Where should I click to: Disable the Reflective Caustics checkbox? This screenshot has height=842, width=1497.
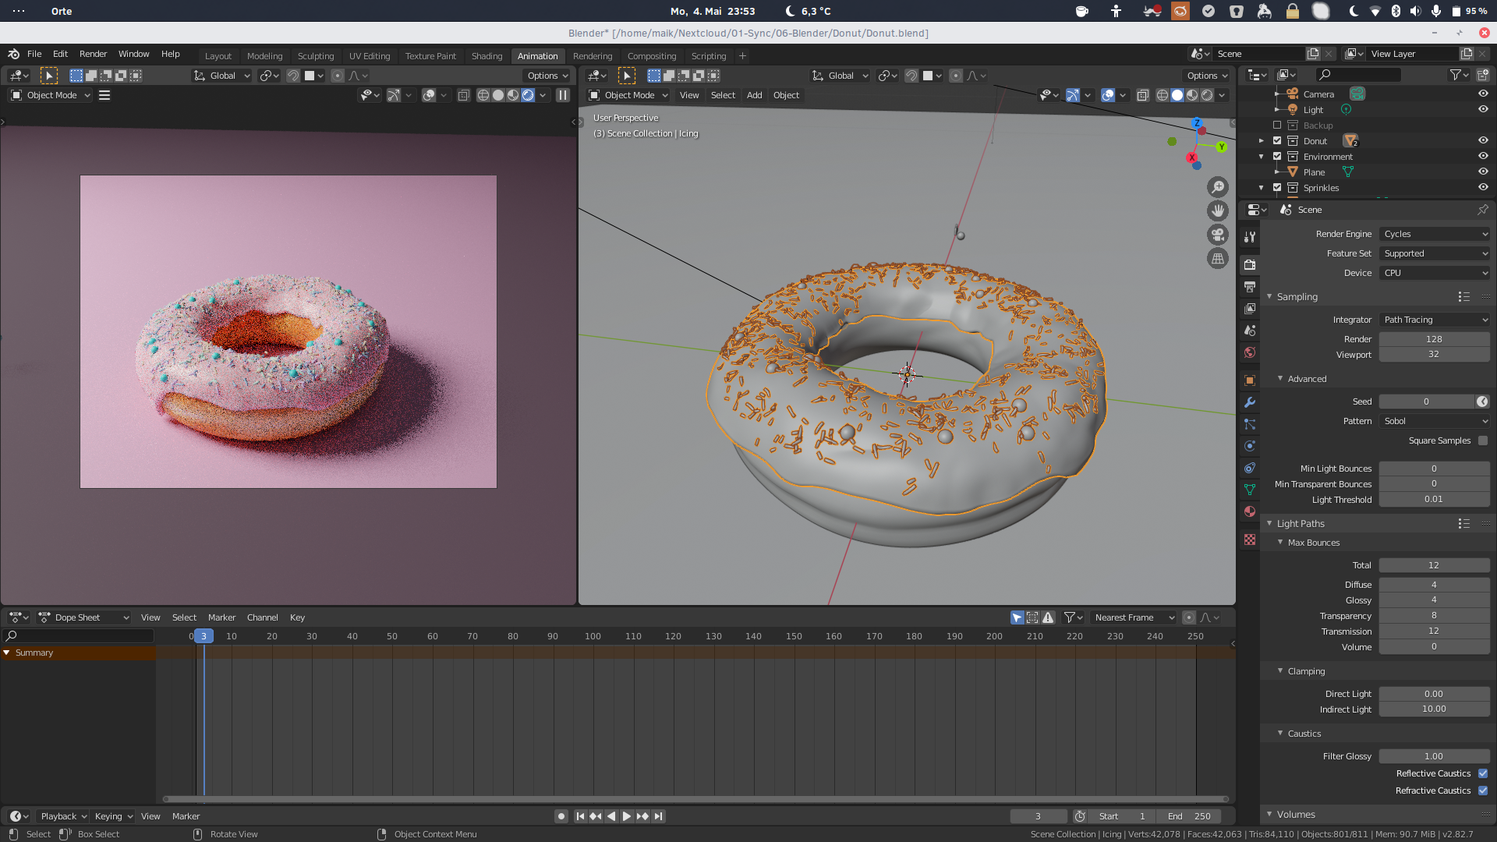point(1482,773)
